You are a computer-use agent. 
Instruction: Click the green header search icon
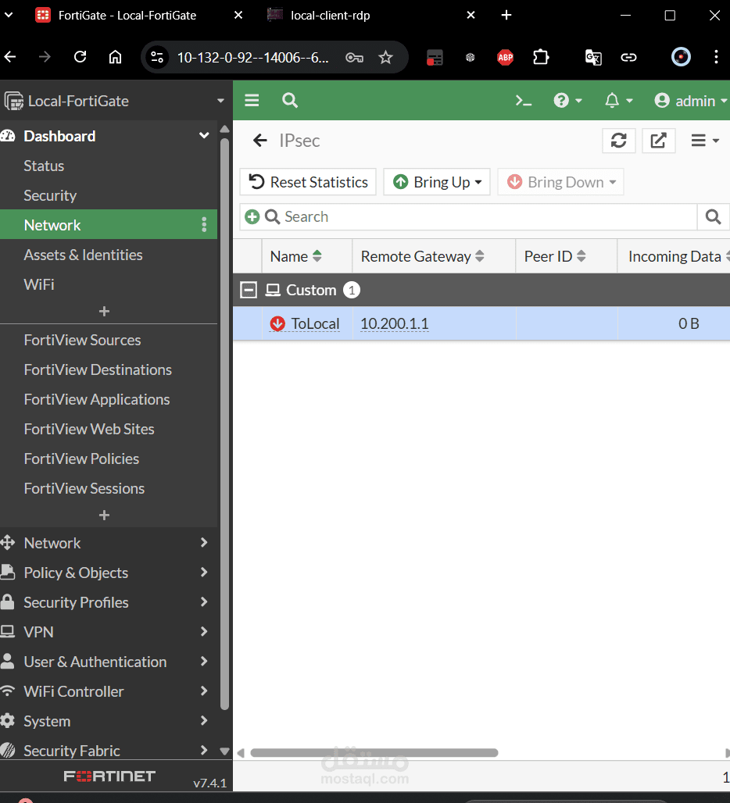pos(290,100)
